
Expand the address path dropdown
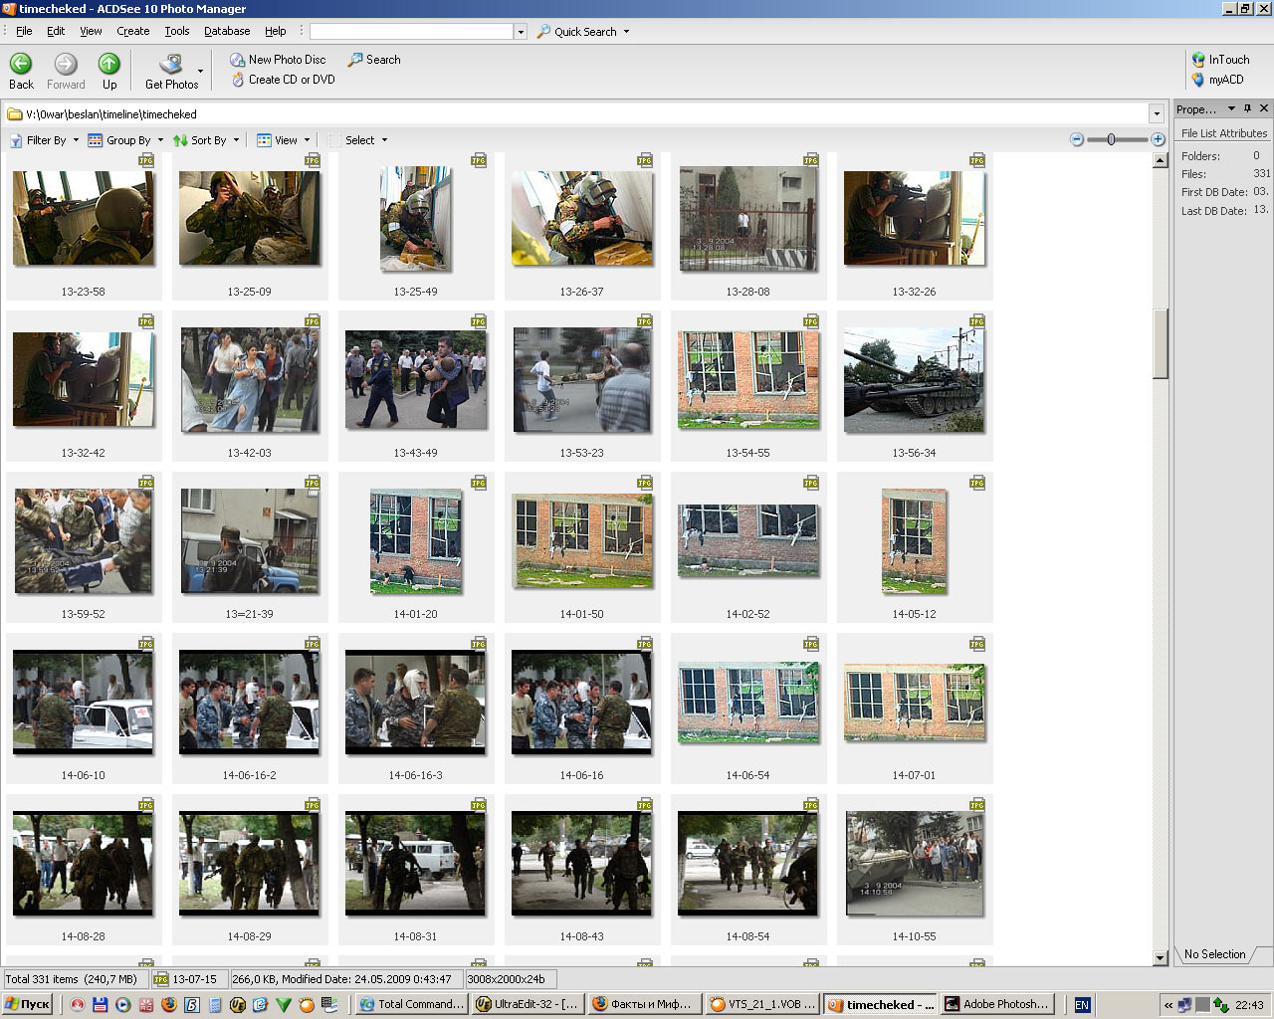pos(1156,113)
